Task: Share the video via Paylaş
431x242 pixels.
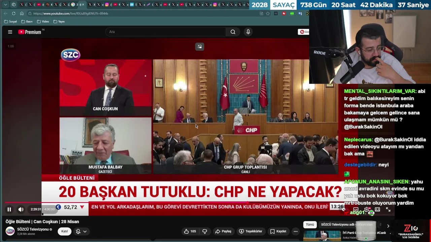Action: (x=223, y=231)
